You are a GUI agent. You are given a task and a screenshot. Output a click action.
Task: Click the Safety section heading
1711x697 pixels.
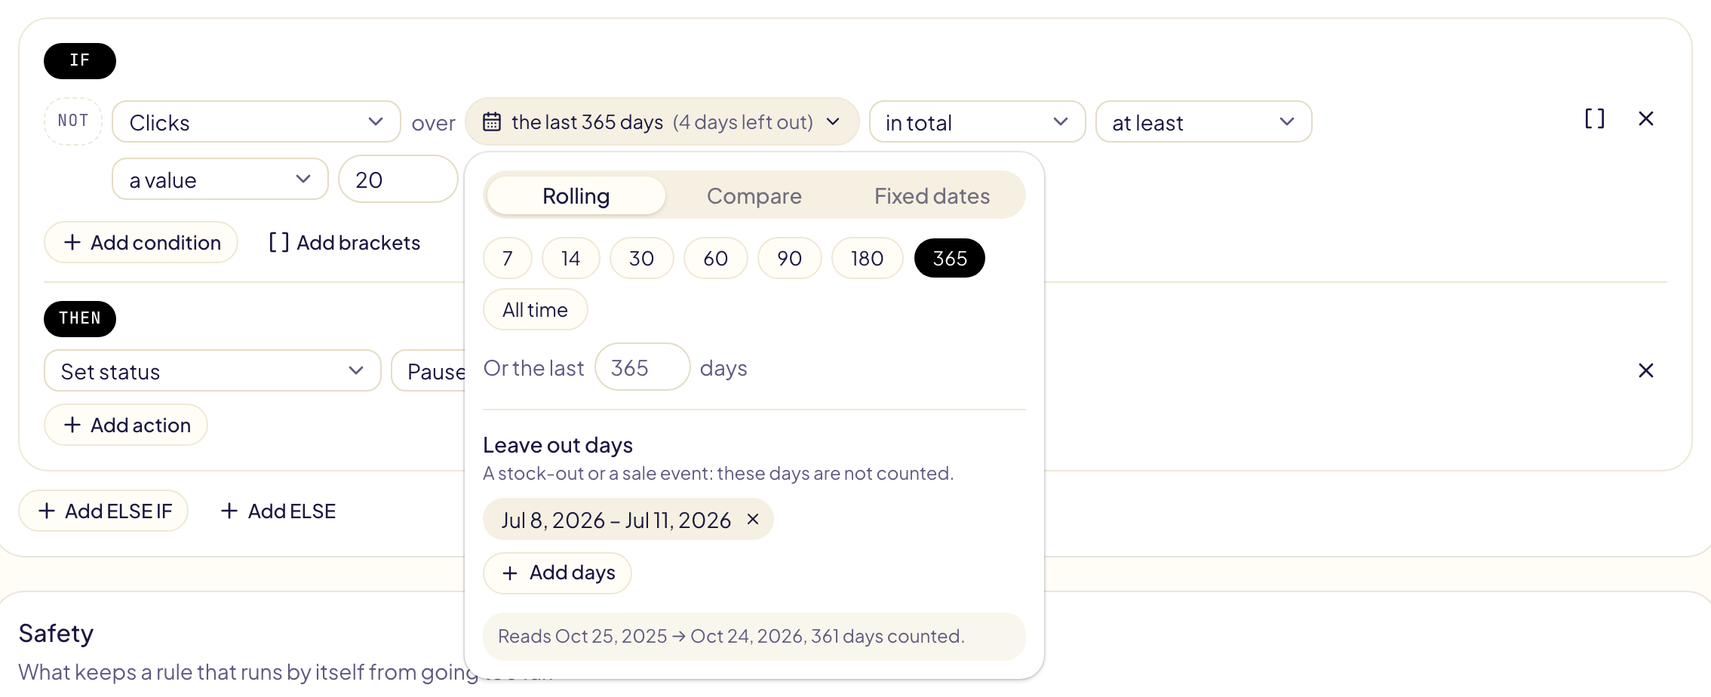(57, 633)
